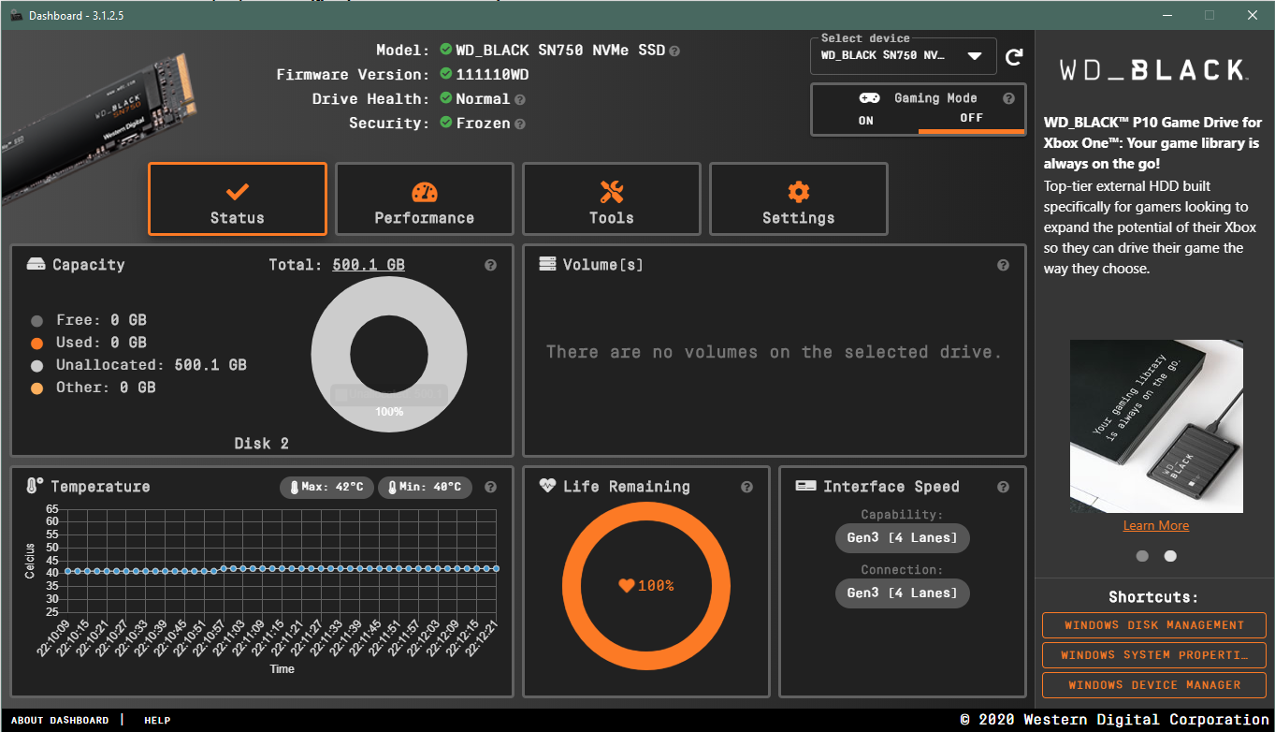The image size is (1275, 732).
Task: Open help icon next to Security status
Action: [520, 124]
